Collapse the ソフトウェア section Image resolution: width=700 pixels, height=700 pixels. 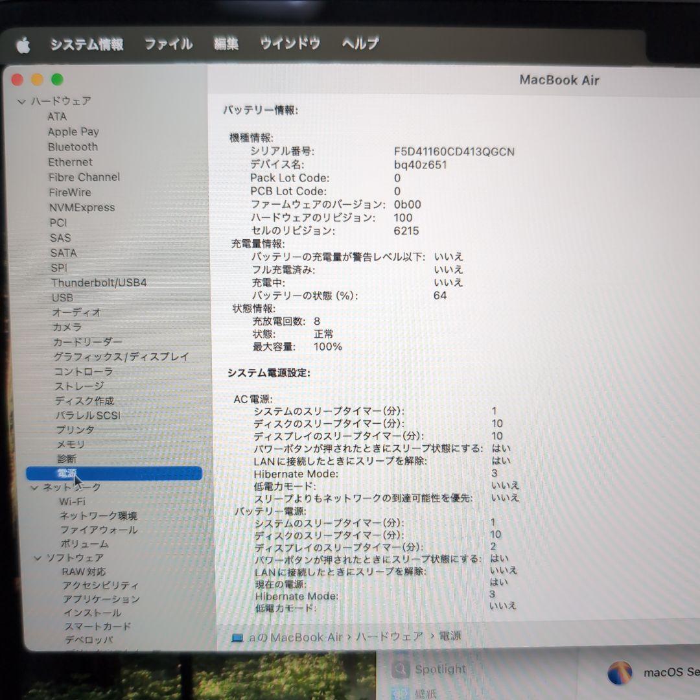tap(37, 557)
